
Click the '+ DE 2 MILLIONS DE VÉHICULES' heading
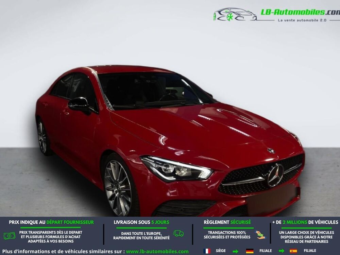pos(305,222)
